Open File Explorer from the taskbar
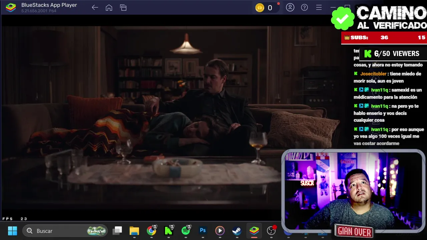Screen dimensions: 427x240 [134, 231]
